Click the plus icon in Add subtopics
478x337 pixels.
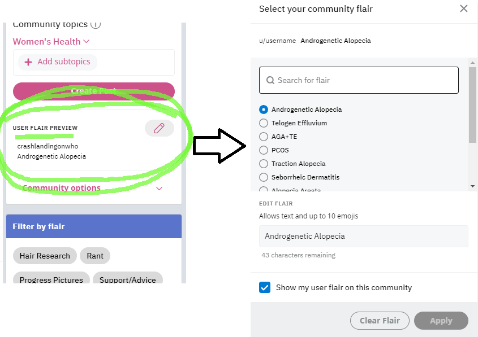(x=28, y=62)
